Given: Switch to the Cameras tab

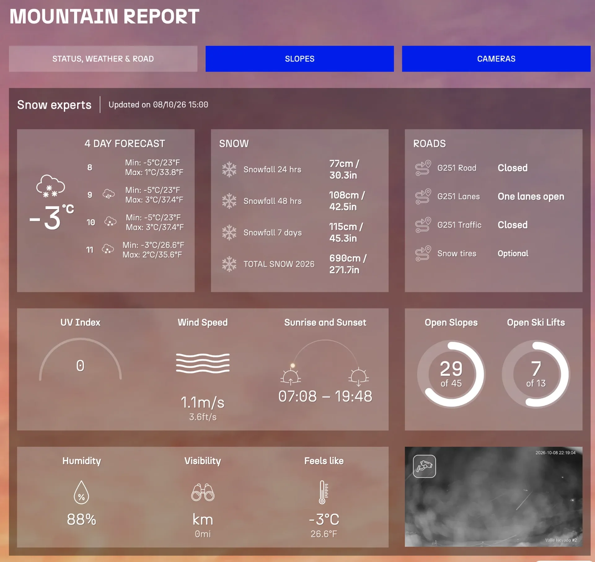Looking at the screenshot, I should [496, 59].
